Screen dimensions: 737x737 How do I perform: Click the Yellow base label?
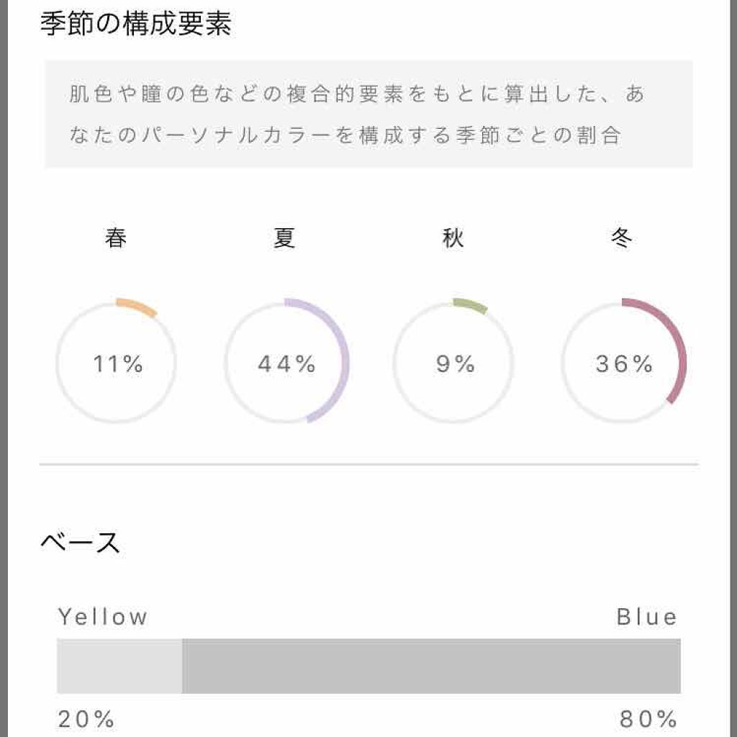[x=103, y=617]
